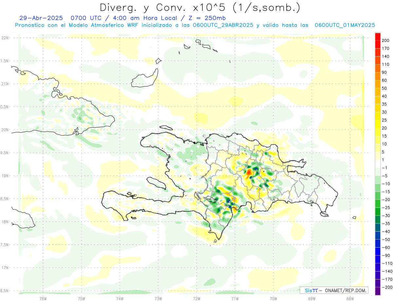Click the red top band of color scale

coord(378,36)
